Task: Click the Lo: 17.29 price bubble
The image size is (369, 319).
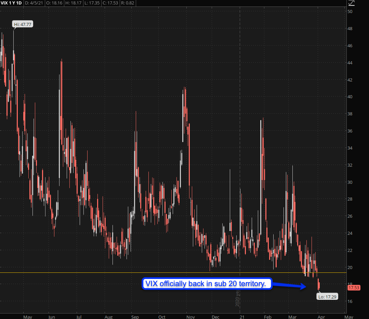Action: (328, 297)
